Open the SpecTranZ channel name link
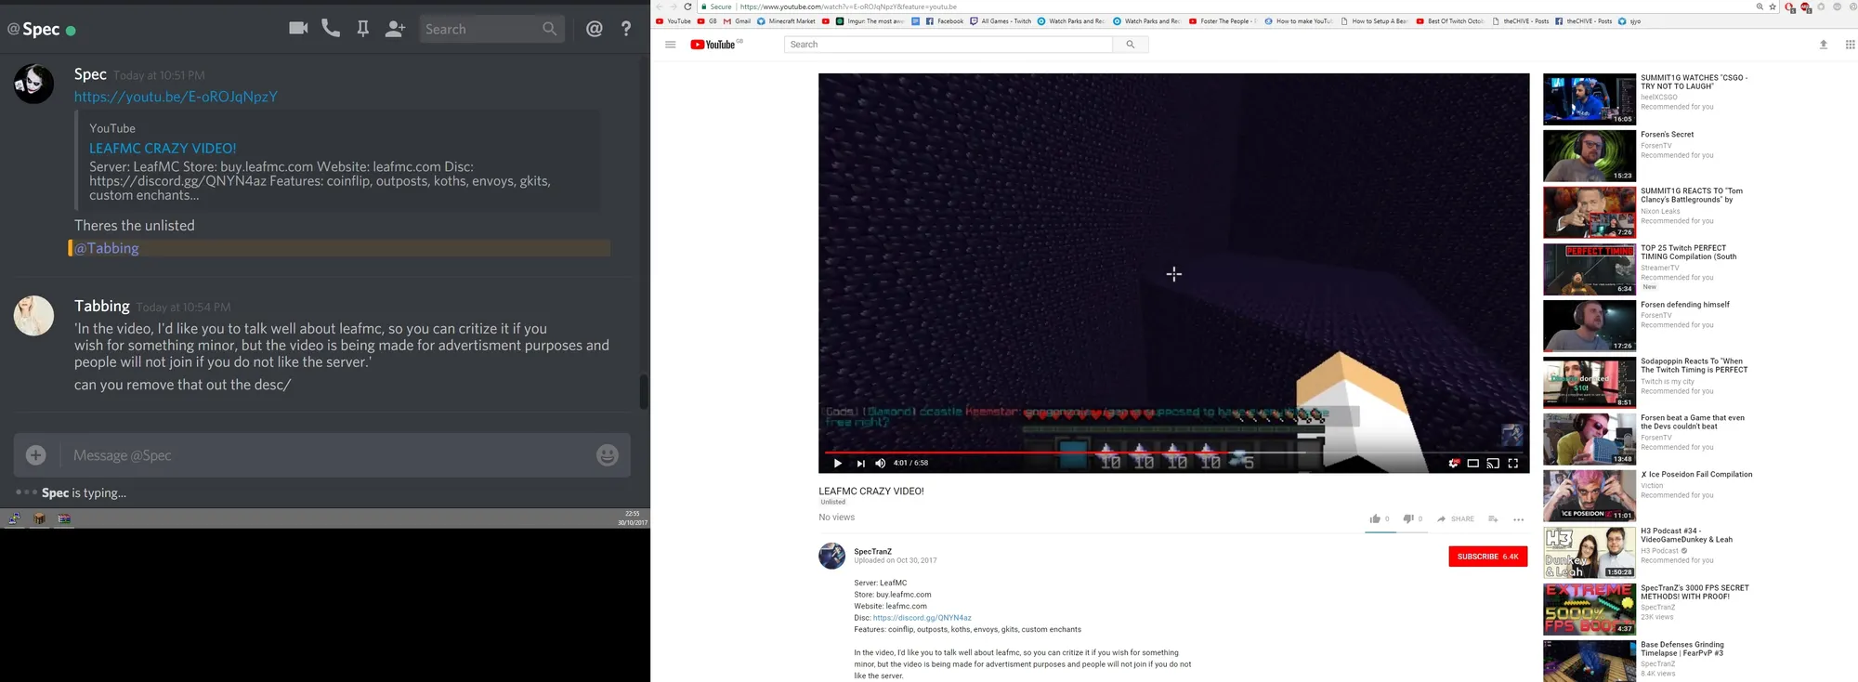1858x682 pixels. coord(872,551)
